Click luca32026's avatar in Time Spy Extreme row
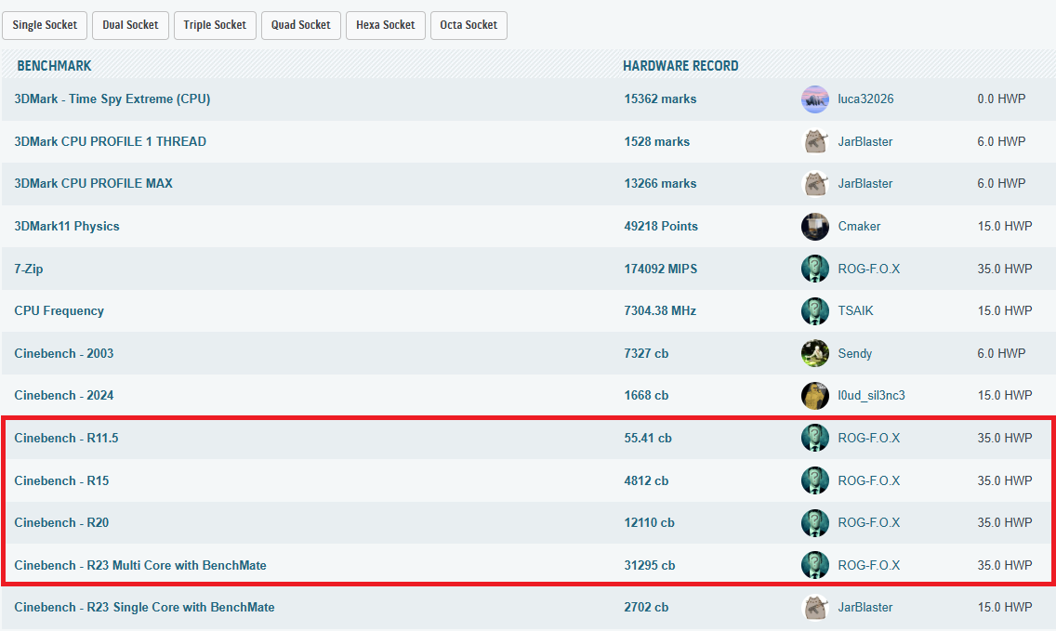 [x=814, y=99]
